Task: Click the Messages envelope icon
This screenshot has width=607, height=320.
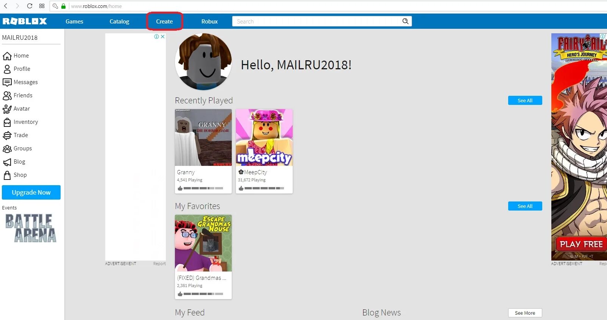Action: [7, 83]
